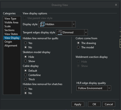Choose Hide for skeleton model display
The width and height of the screenshot is (121, 110).
[x=26, y=57]
